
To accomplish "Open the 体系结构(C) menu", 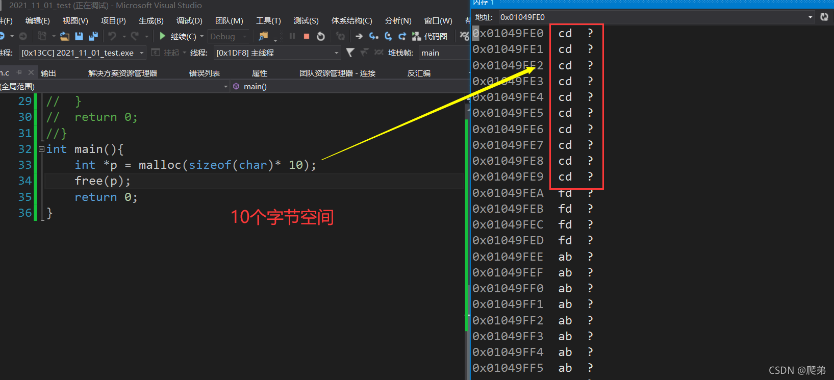I will (351, 20).
